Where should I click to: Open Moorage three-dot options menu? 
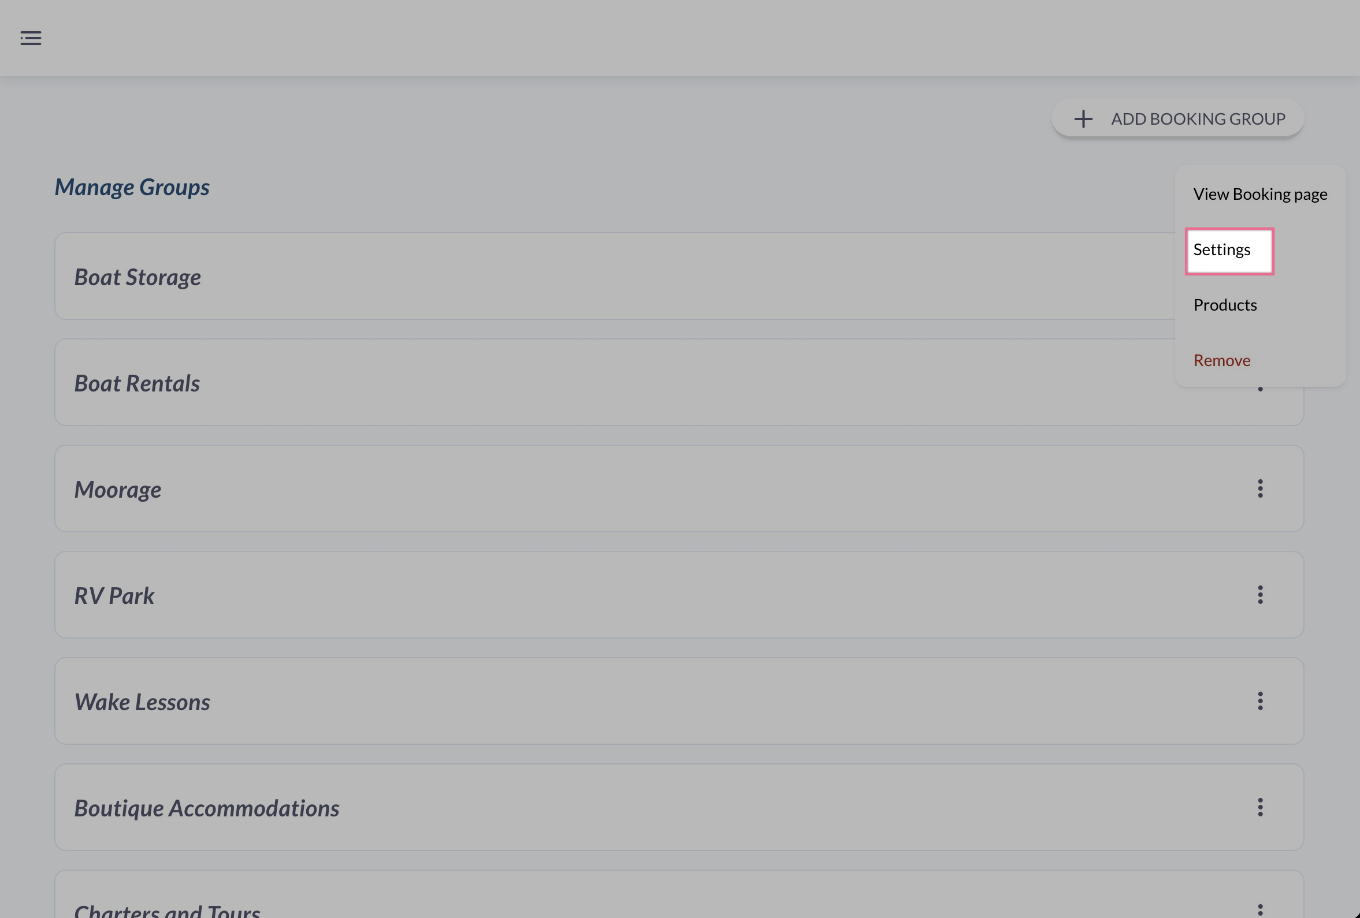(x=1260, y=489)
